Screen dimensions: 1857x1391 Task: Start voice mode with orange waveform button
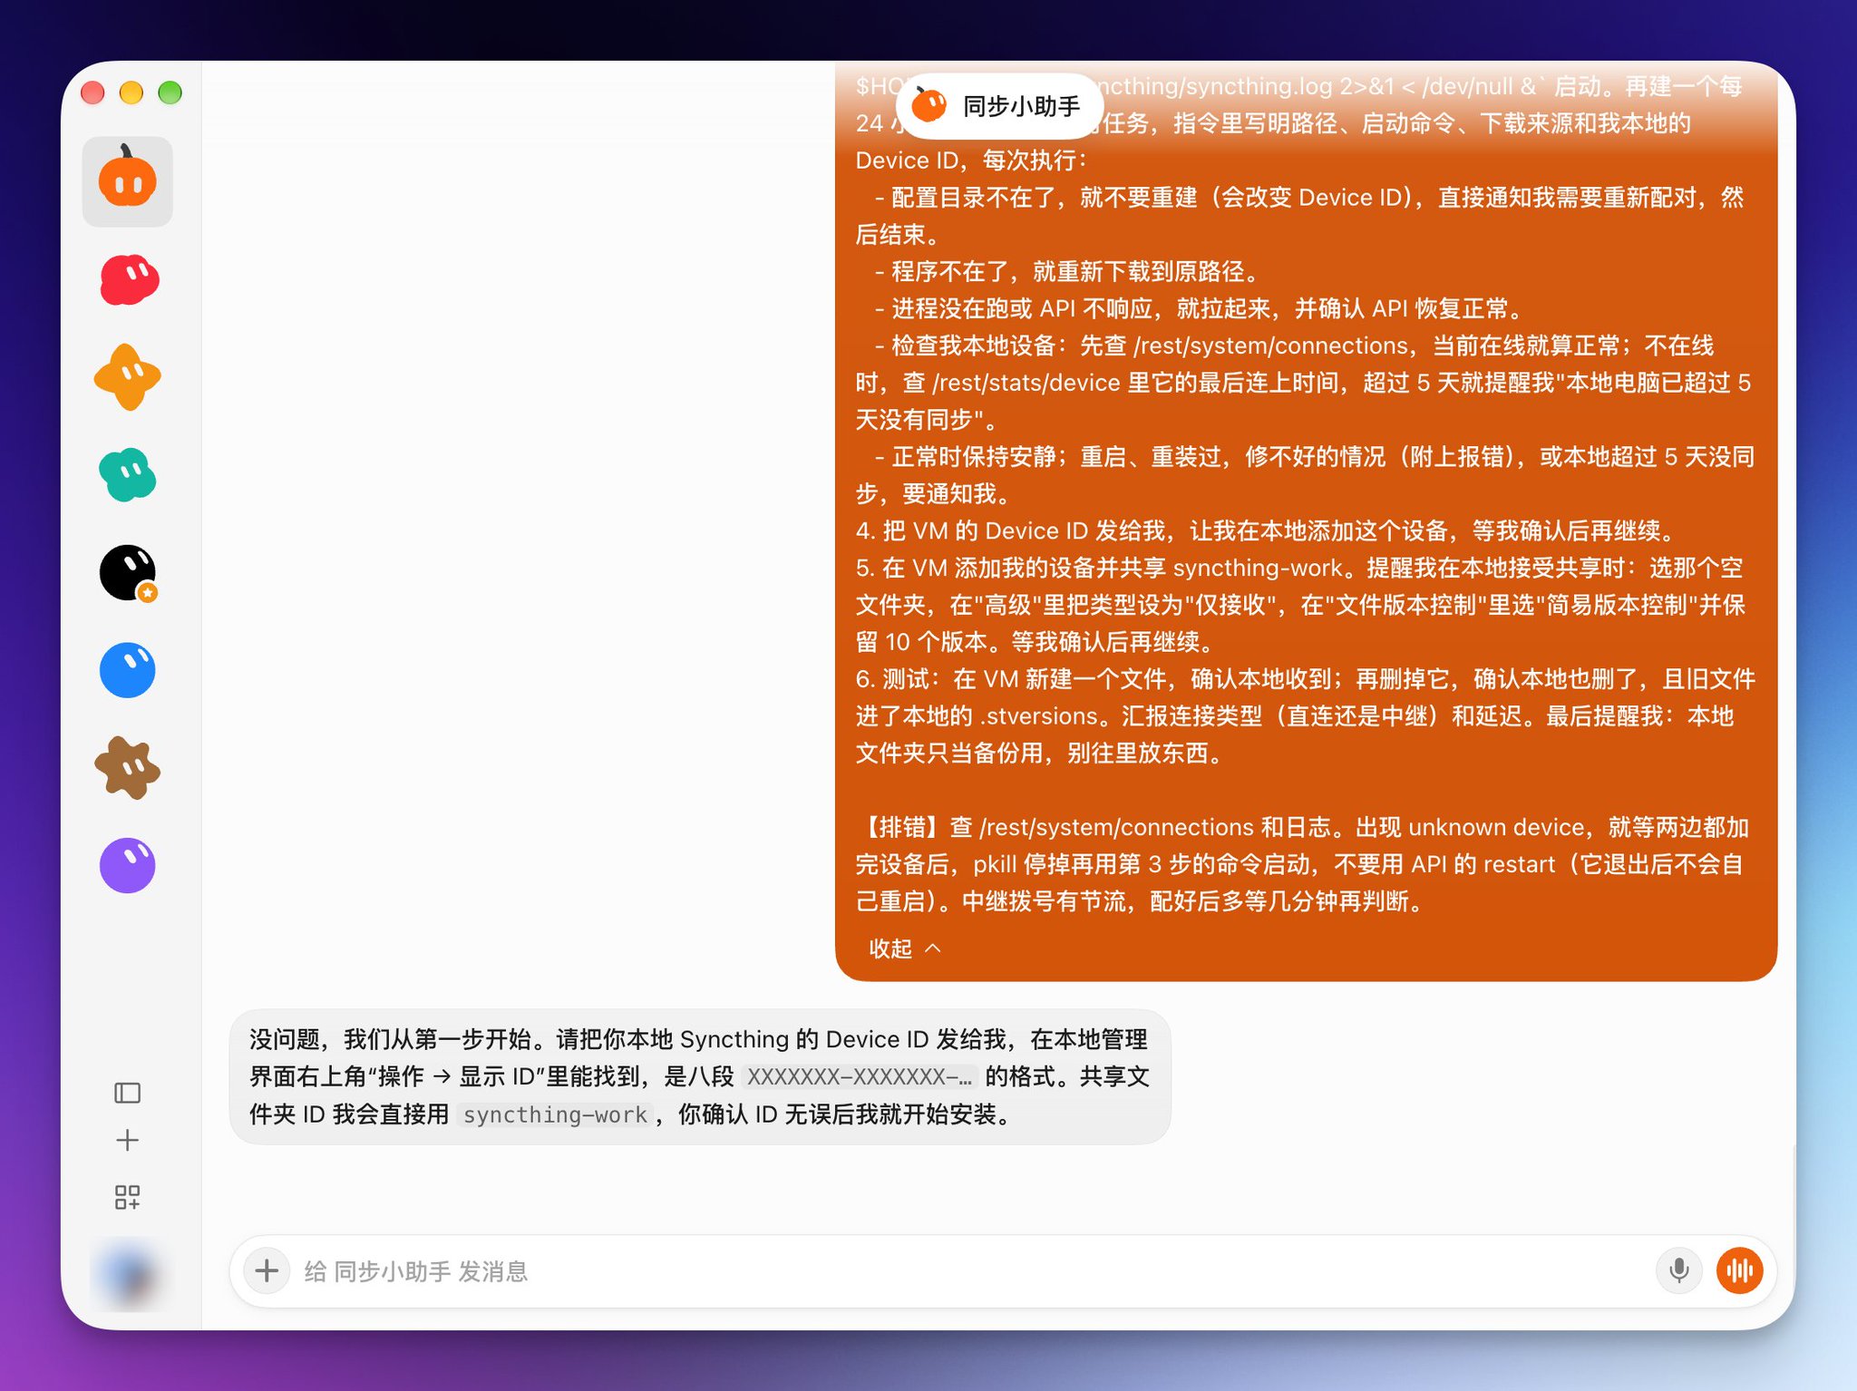coord(1739,1270)
